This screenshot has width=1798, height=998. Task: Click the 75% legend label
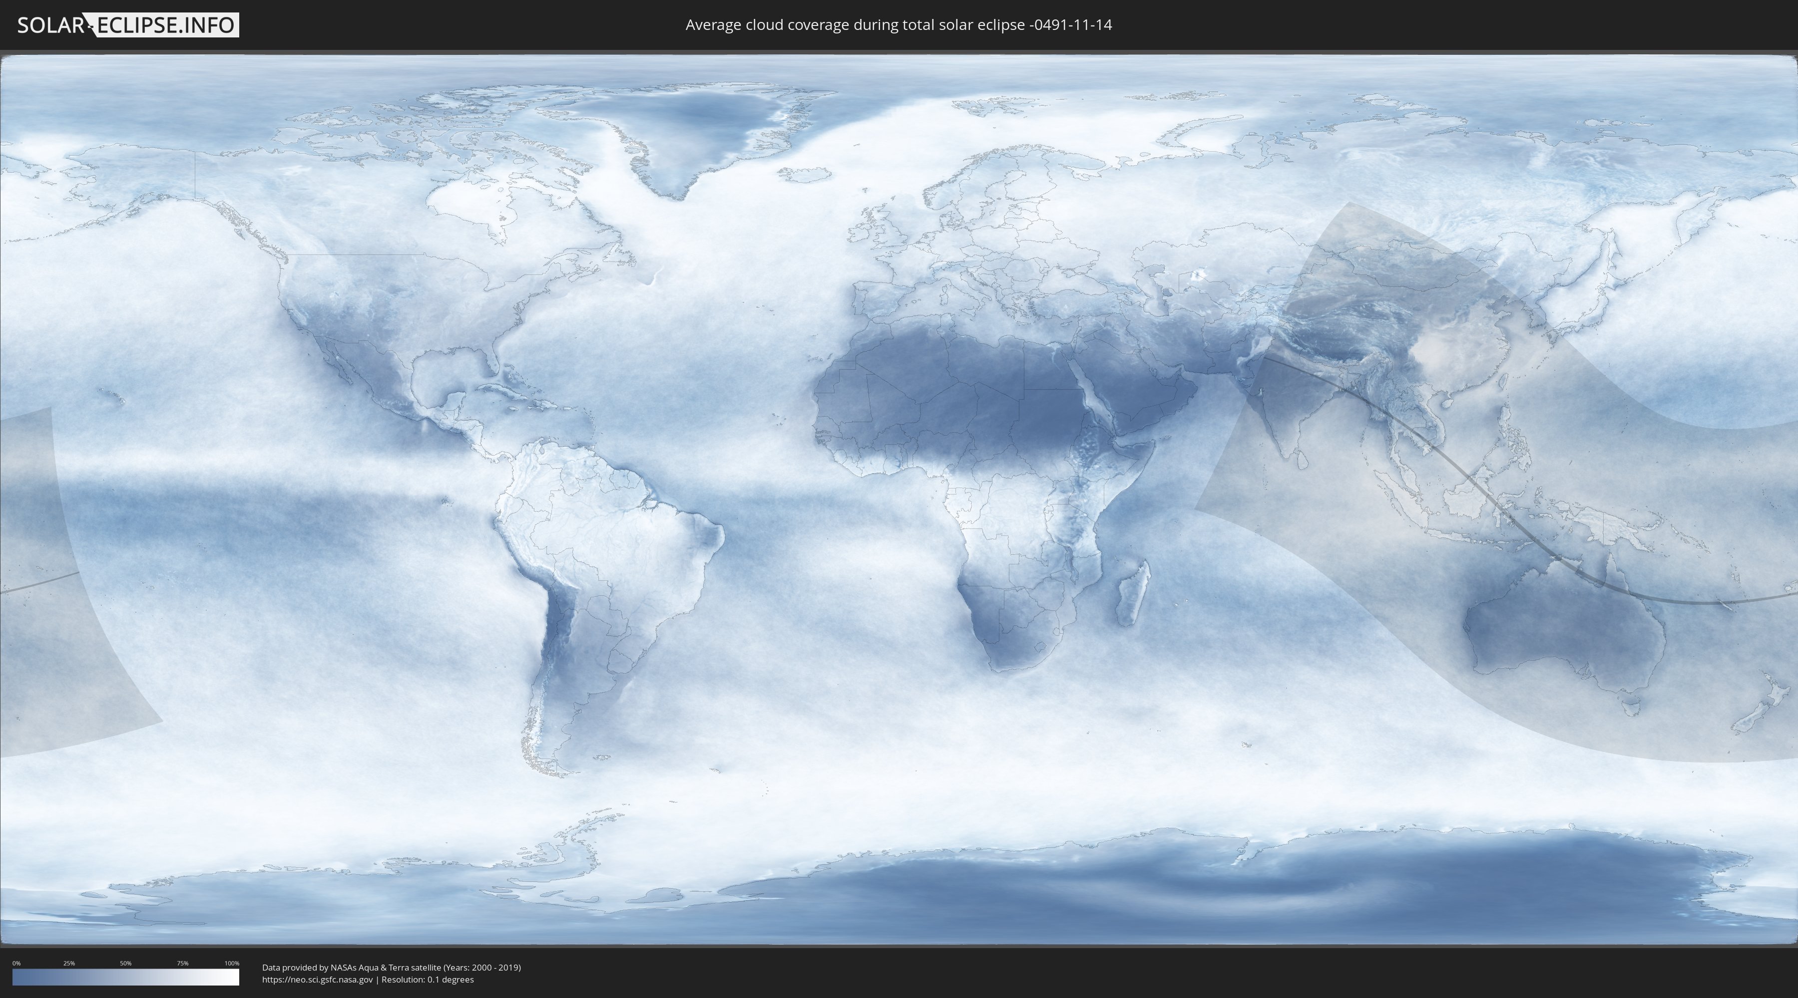(182, 963)
